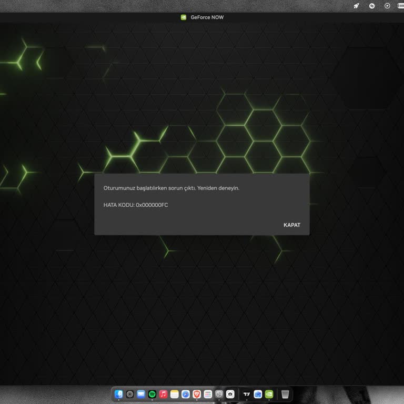Screen dimensions: 404x404
Task: Open Mail from the Dock
Action: pyautogui.click(x=141, y=394)
